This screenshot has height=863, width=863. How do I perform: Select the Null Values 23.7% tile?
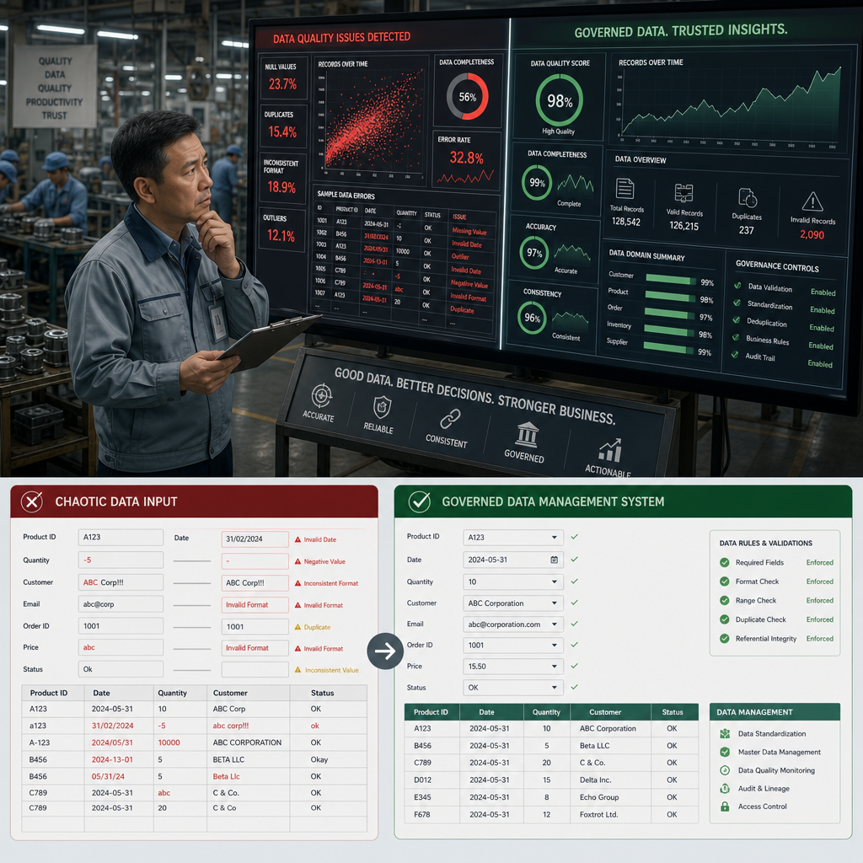pyautogui.click(x=282, y=78)
